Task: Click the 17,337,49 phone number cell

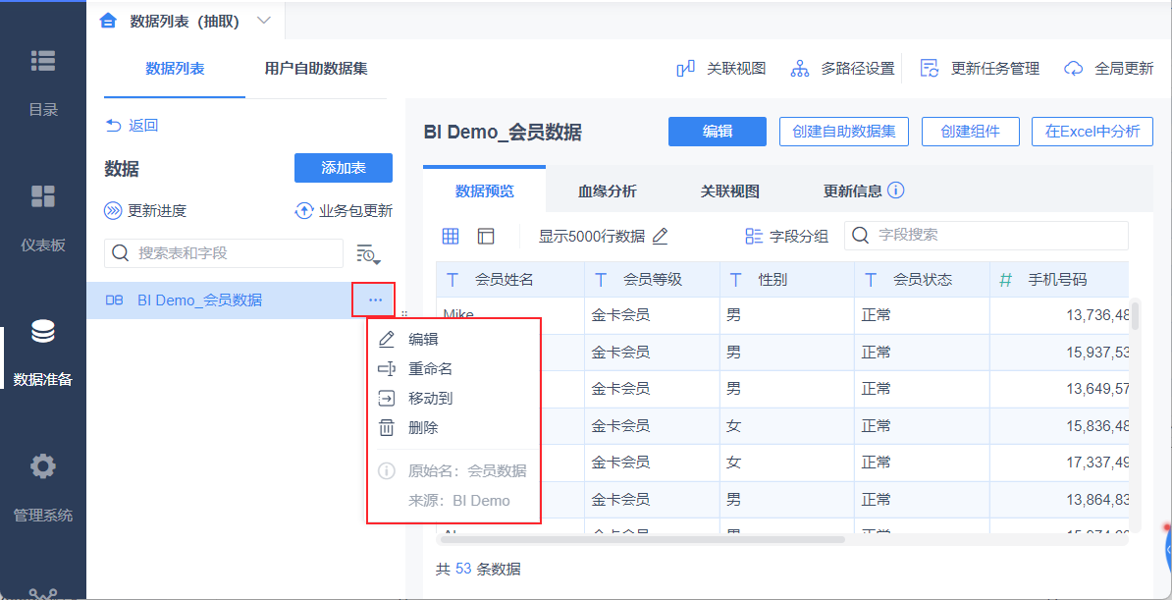Action: (1059, 463)
